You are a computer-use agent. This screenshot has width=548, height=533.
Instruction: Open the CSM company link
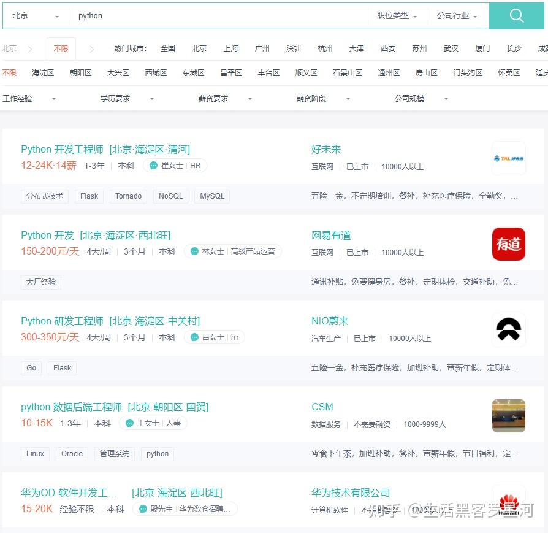pos(322,407)
